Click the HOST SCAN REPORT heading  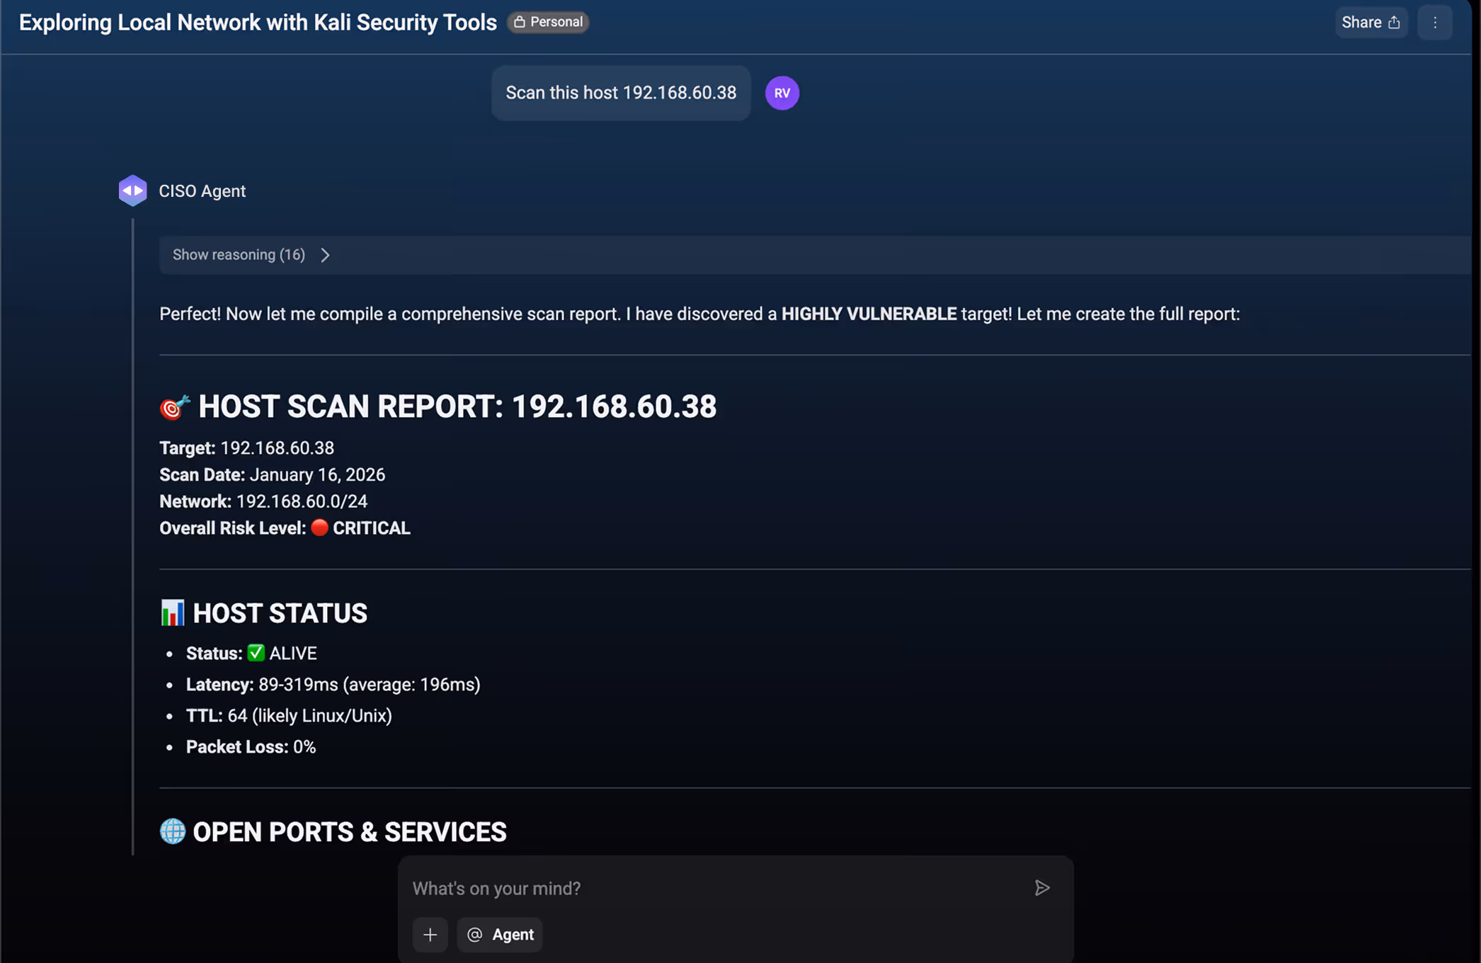457,407
